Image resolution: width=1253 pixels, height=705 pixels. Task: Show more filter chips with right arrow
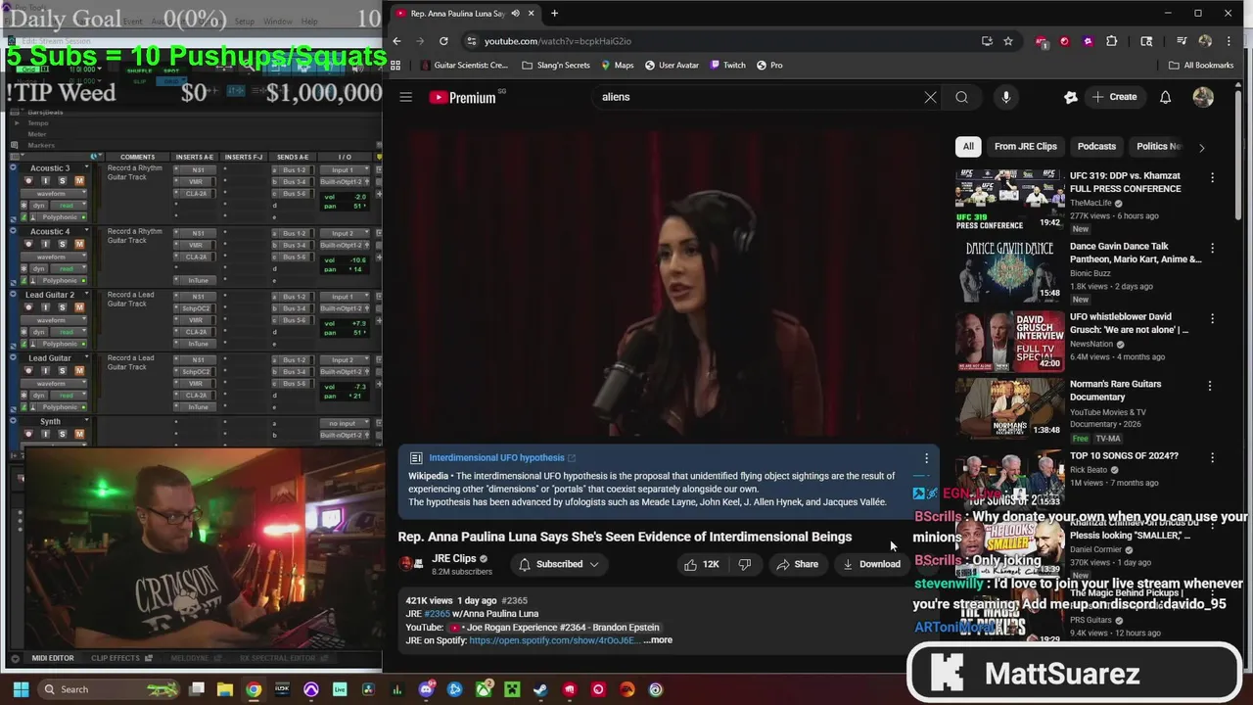tap(1201, 147)
